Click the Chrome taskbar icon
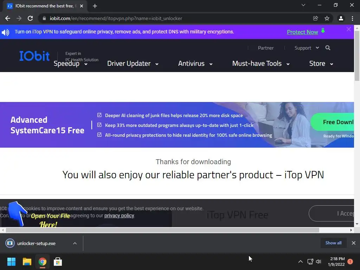The image size is (360, 270). pos(43,262)
